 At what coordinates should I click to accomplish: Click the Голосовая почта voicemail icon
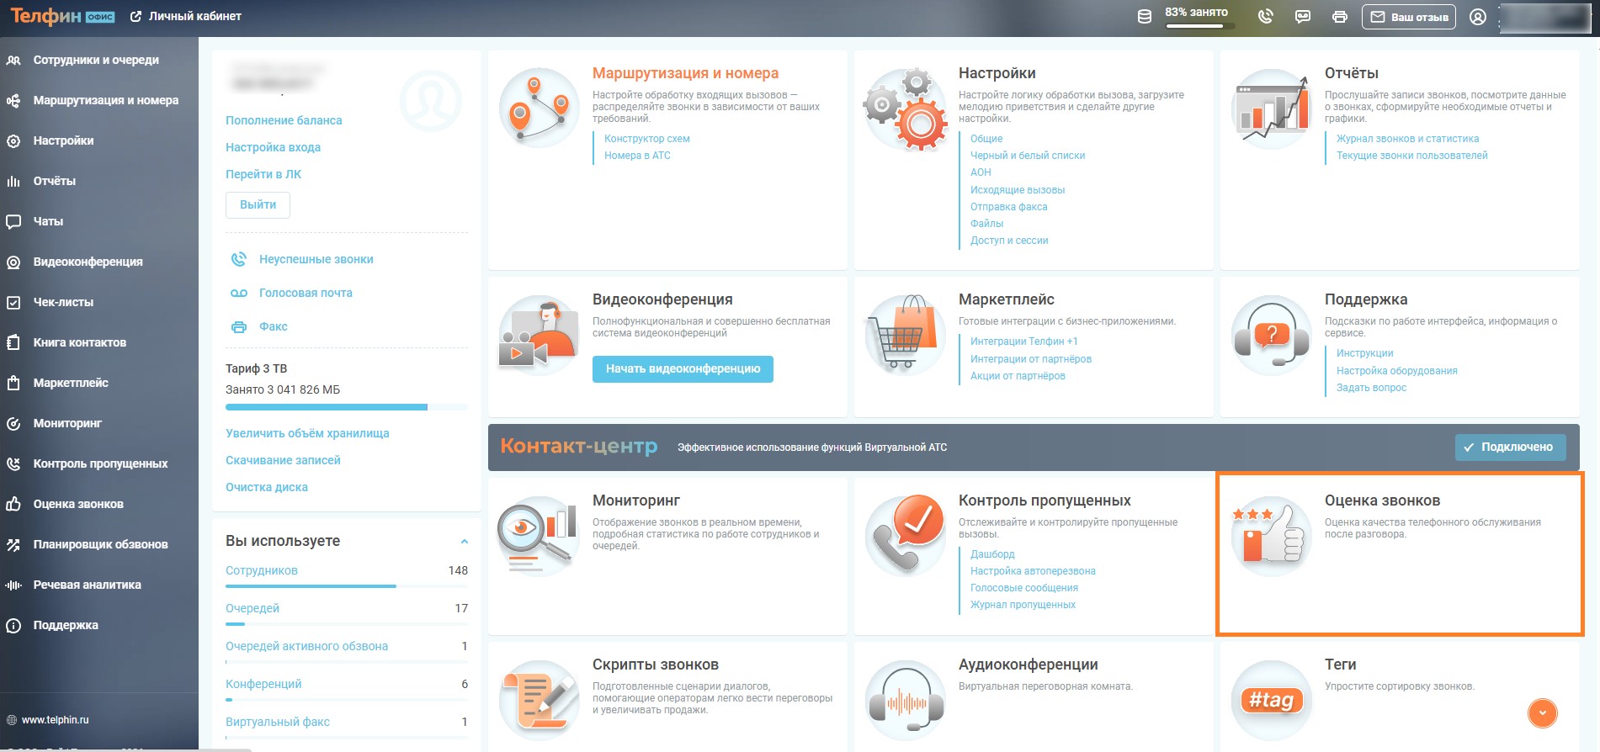pyautogui.click(x=239, y=293)
